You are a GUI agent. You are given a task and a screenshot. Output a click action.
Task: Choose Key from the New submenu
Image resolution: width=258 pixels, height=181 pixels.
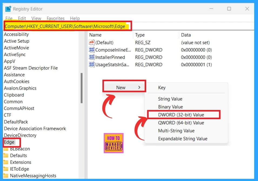point(162,88)
